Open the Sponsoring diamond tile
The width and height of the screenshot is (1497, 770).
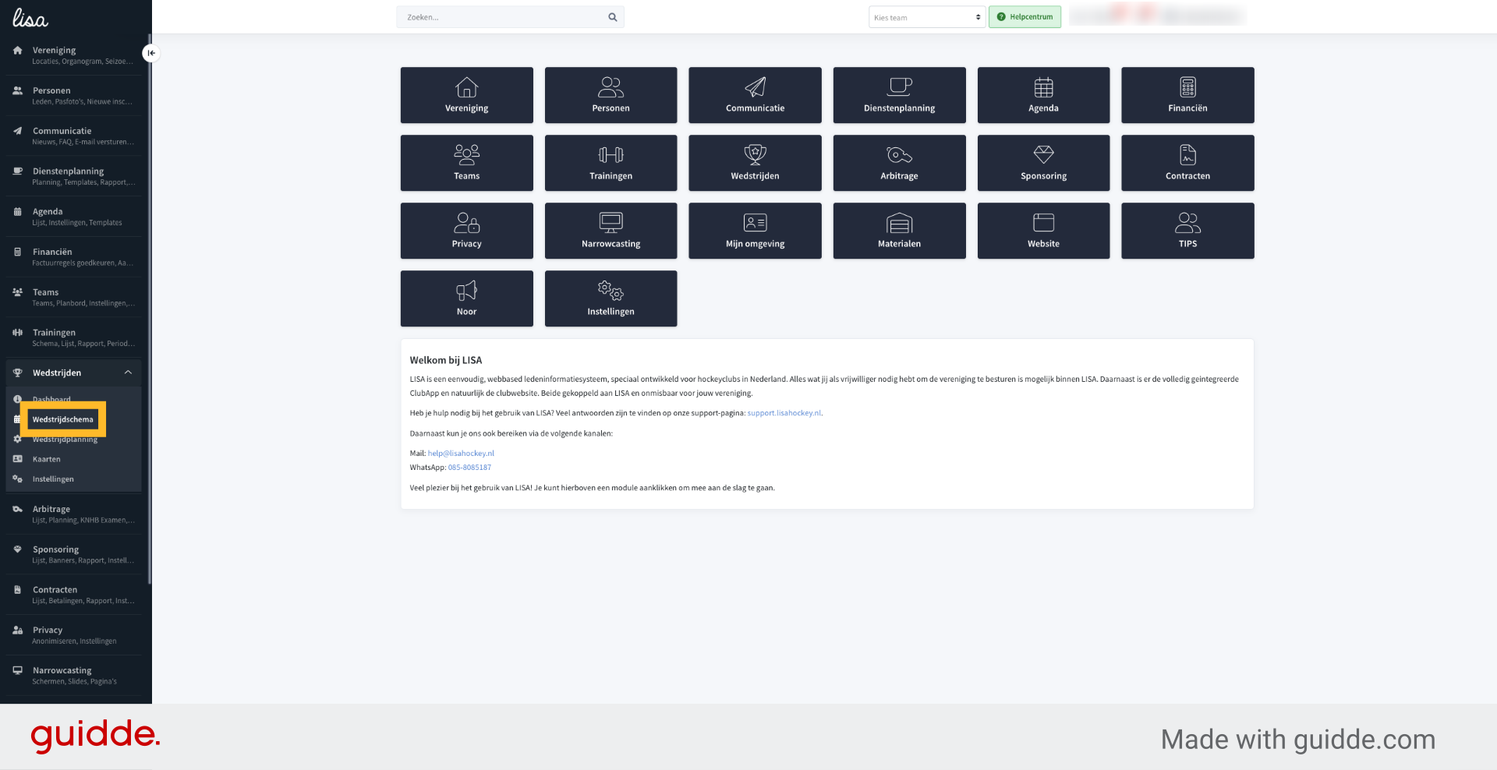(1043, 163)
